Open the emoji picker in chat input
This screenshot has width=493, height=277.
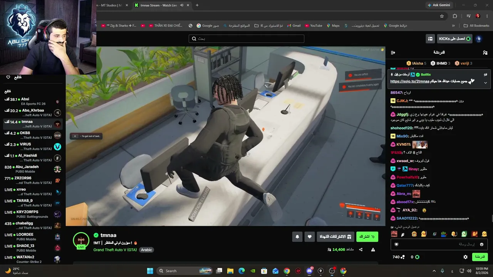click(481, 244)
